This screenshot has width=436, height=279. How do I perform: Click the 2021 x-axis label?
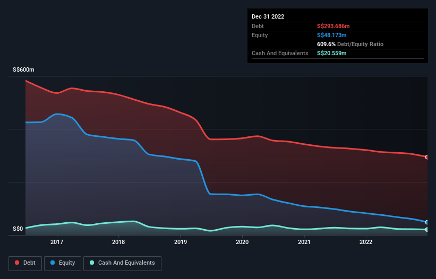(x=304, y=242)
